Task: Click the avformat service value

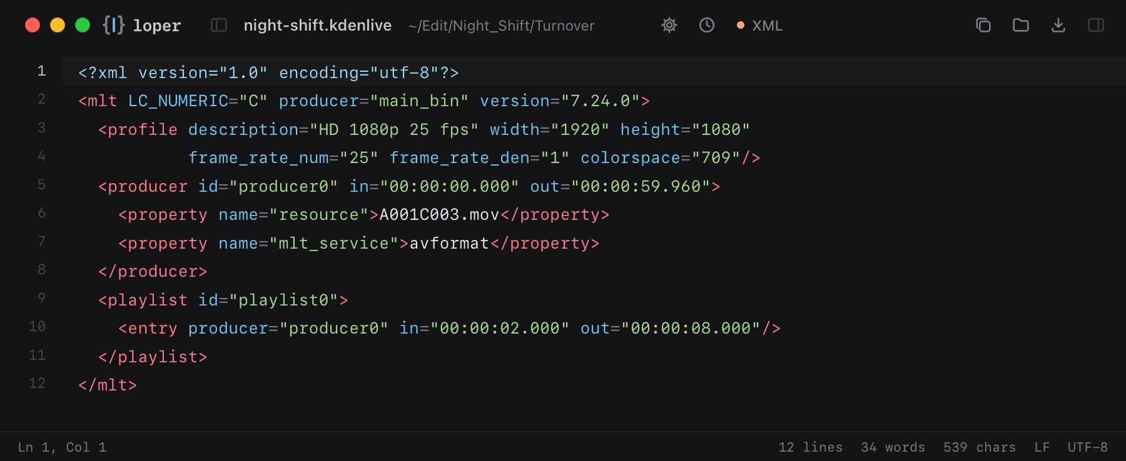Action: click(449, 243)
